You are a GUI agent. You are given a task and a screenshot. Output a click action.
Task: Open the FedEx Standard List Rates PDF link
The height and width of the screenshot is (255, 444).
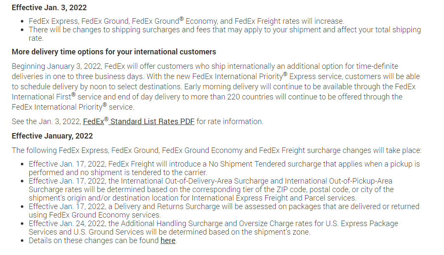coord(139,122)
